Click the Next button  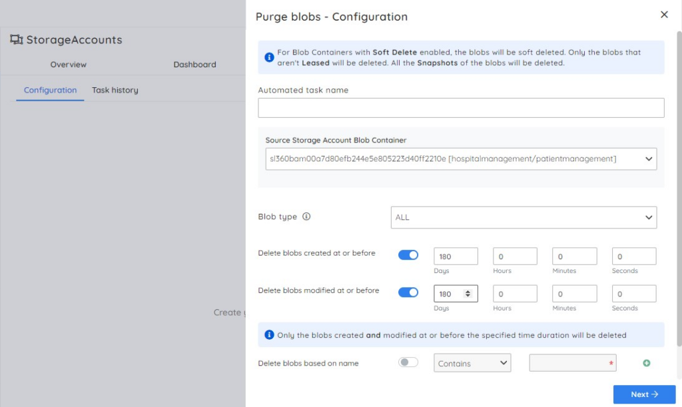[x=643, y=394]
